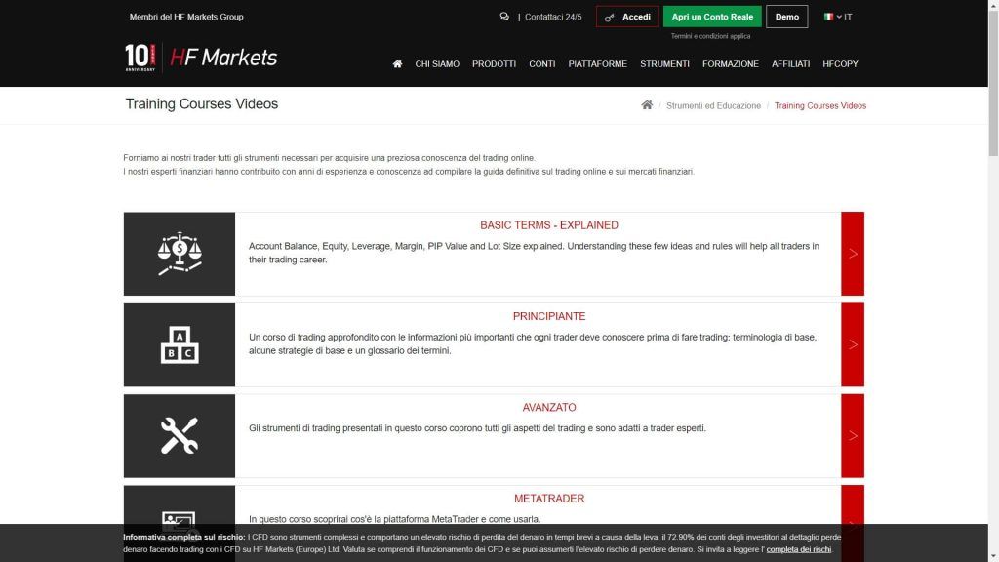Viewport: 999px width, 562px height.
Task: Click the key icon on the Accedi button
Action: coord(610,18)
